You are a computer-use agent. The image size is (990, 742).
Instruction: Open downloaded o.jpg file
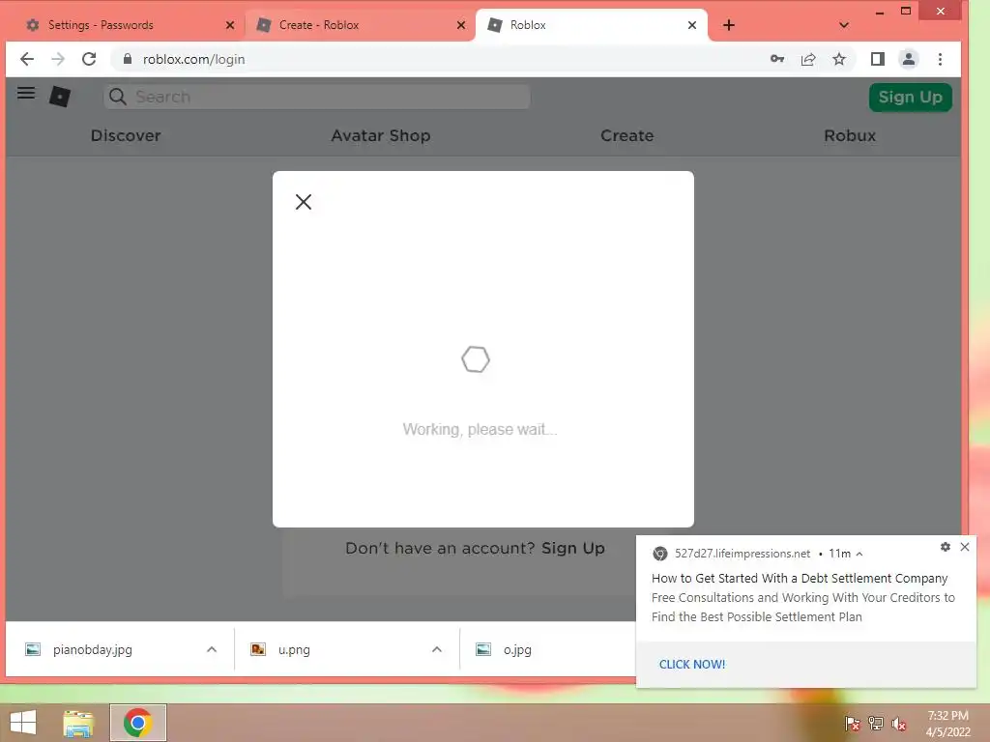(517, 650)
